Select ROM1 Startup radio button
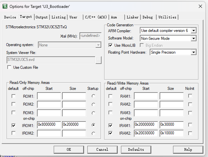Image resolution: width=208 pixels, height=157 pixels. (93, 96)
